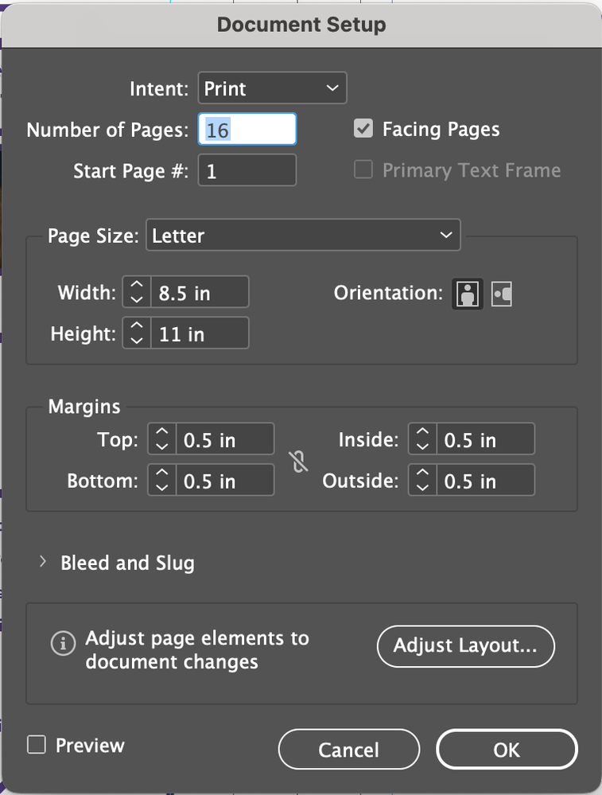
Task: Select the Number of Pages field
Action: (x=247, y=128)
